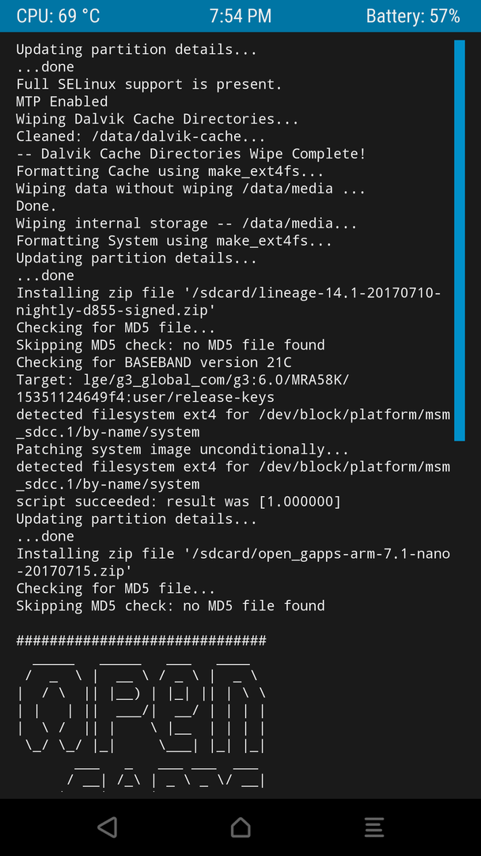Click the row of hash symbols separator
This screenshot has height=856, width=481.
[141, 640]
